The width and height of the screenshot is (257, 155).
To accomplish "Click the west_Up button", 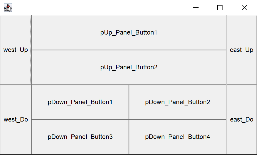I will (x=16, y=50).
